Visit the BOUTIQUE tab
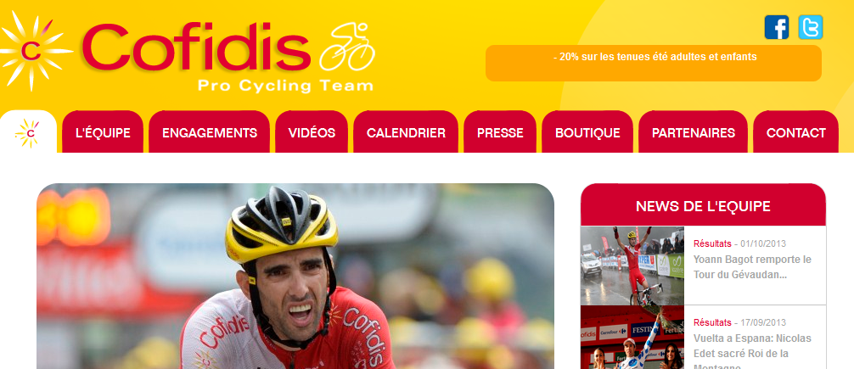The height and width of the screenshot is (369, 854). [x=587, y=132]
